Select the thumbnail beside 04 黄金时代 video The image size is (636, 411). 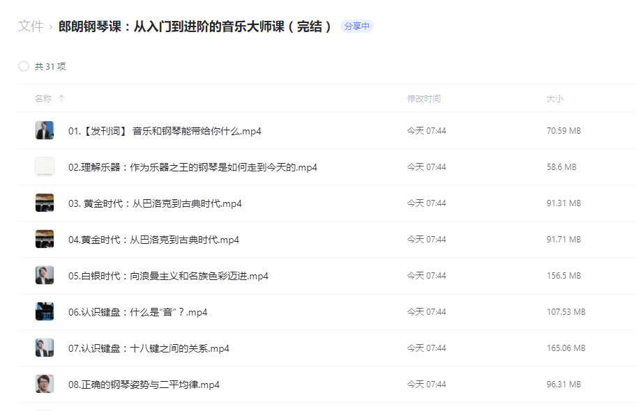pyautogui.click(x=44, y=239)
